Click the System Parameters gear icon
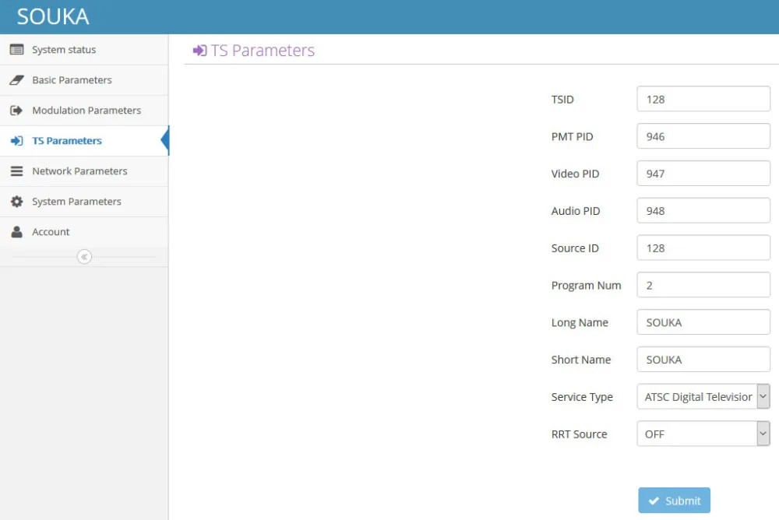779x520 pixels. 16,201
